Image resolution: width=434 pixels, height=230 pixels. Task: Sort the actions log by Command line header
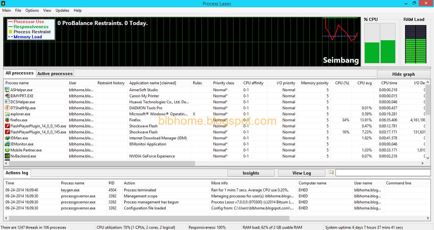[407, 183]
